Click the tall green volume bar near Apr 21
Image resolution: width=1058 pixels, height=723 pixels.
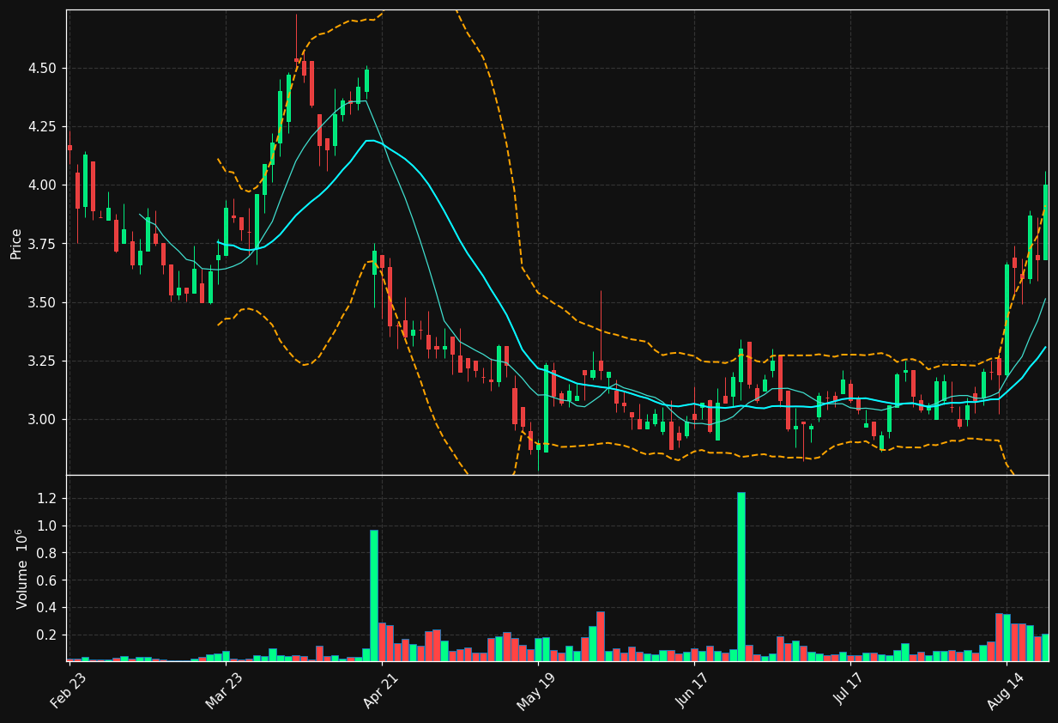point(373,596)
